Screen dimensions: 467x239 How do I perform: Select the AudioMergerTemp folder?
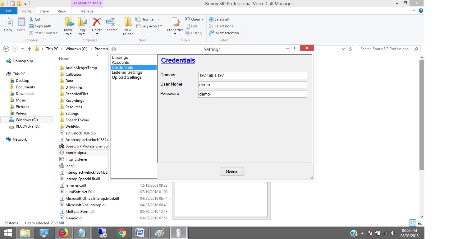click(78, 68)
